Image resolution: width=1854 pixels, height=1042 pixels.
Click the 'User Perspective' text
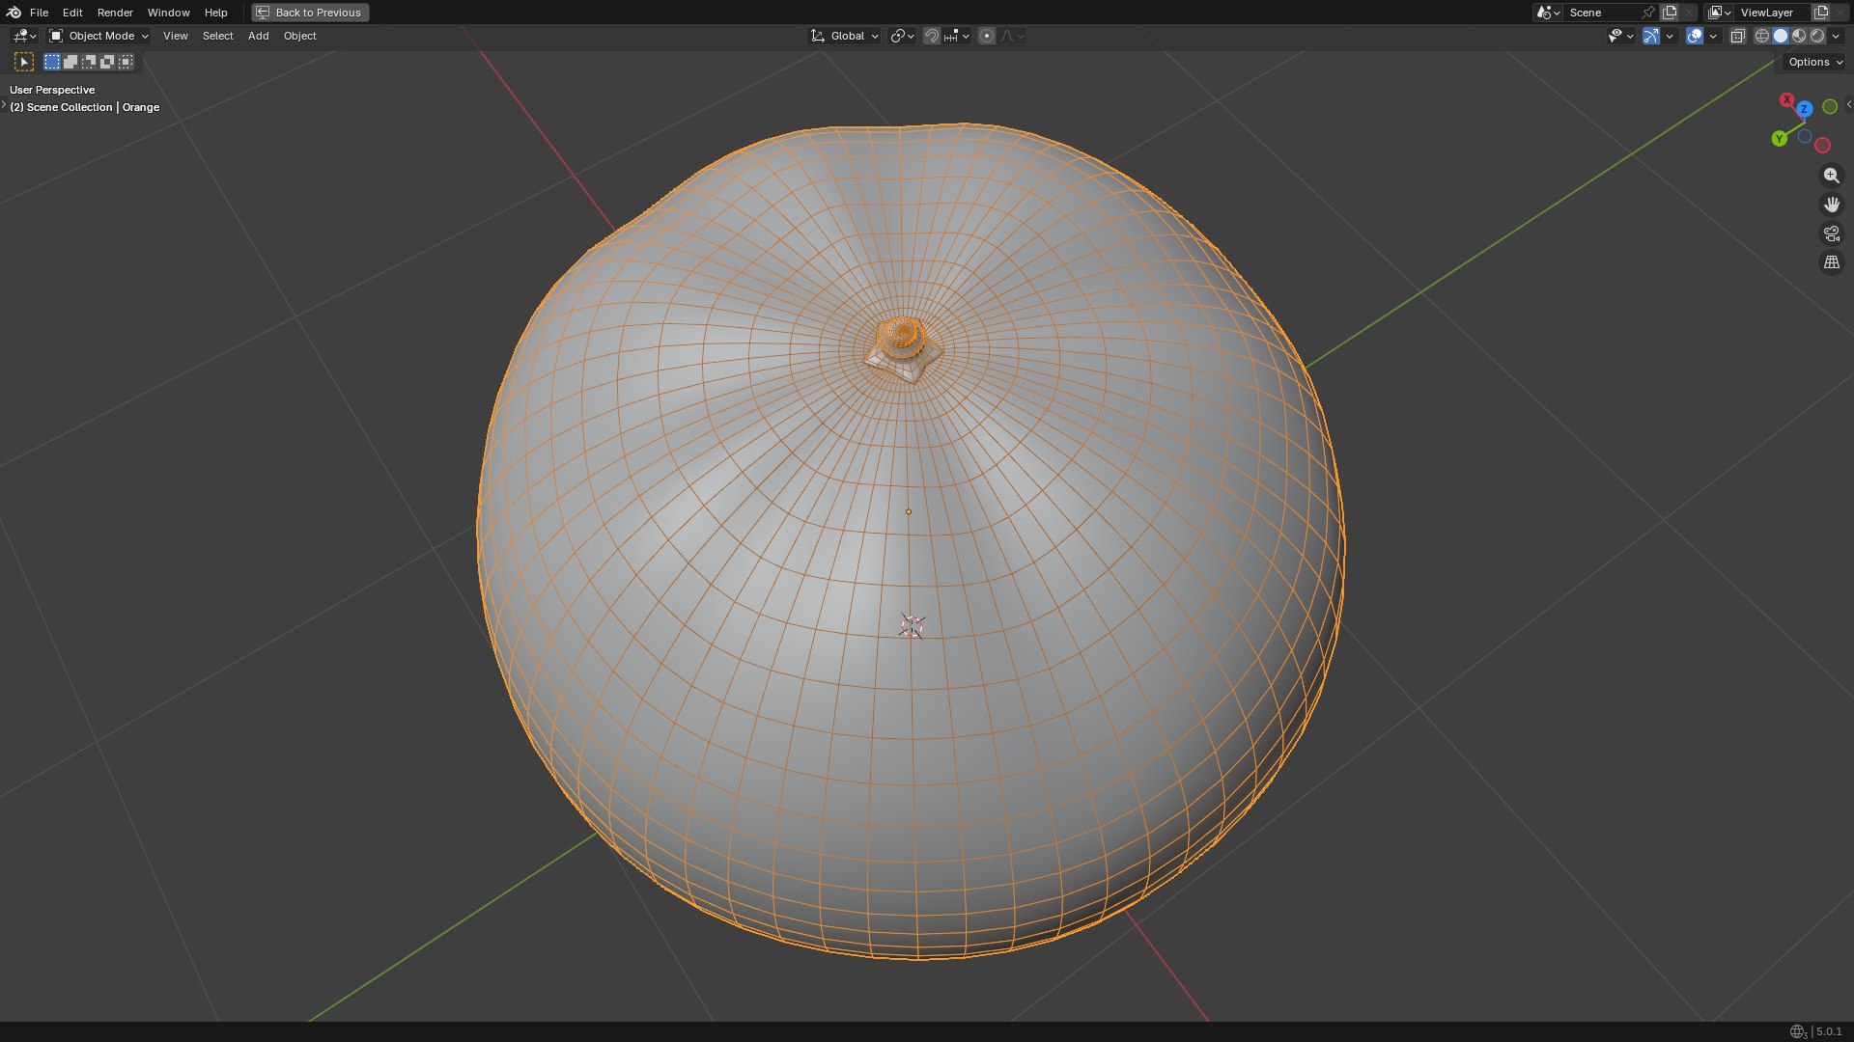tap(52, 90)
